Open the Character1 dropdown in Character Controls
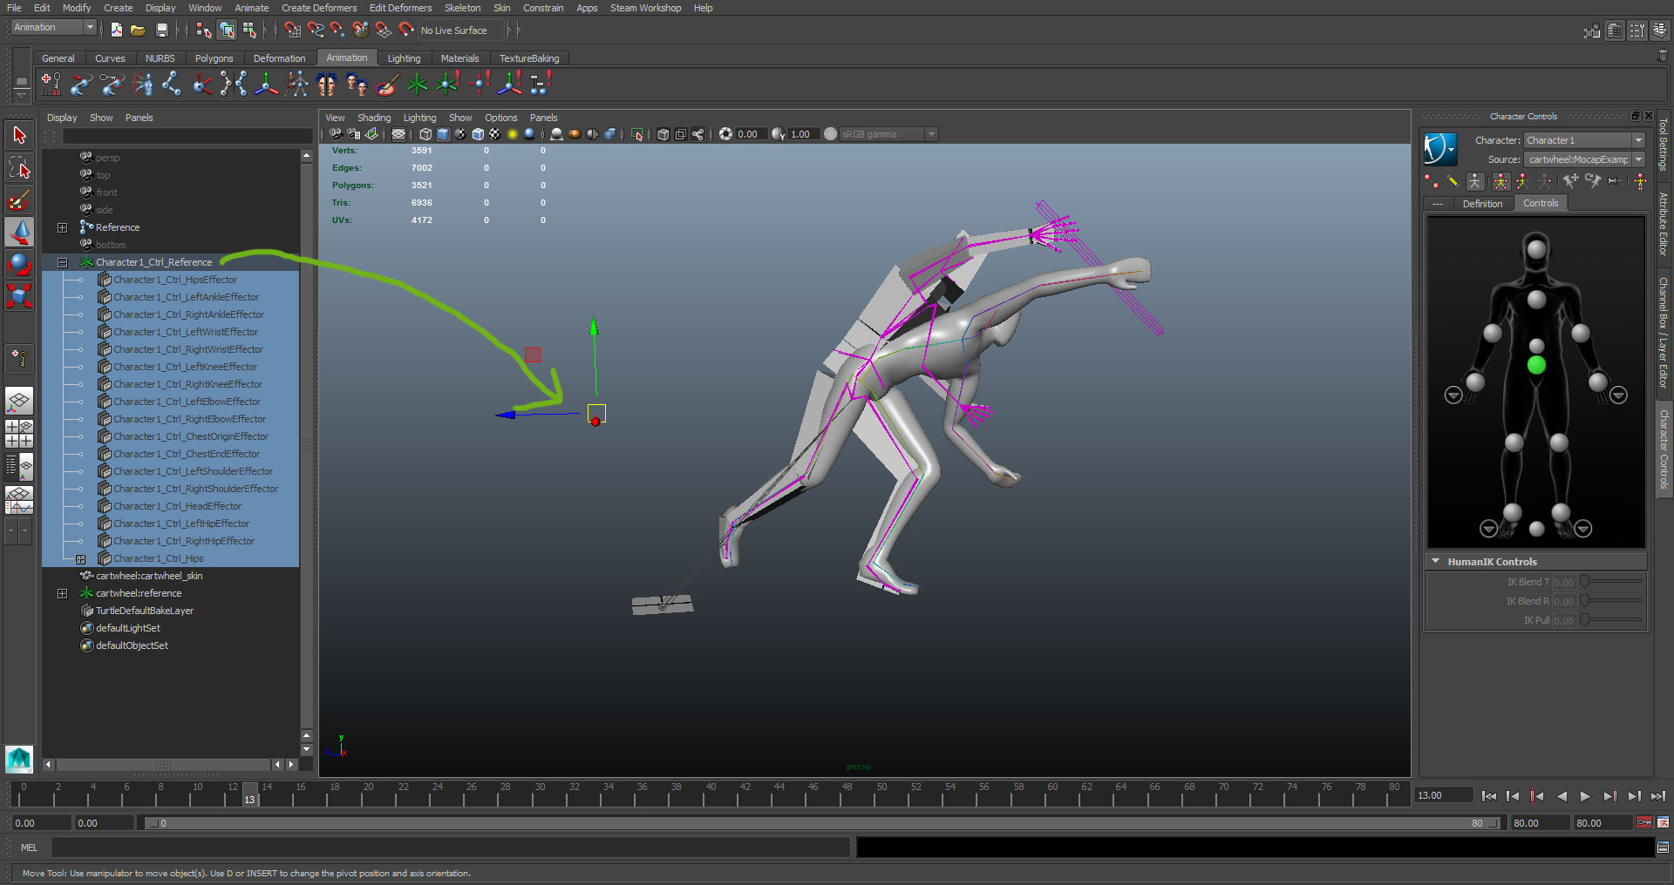 1637,140
